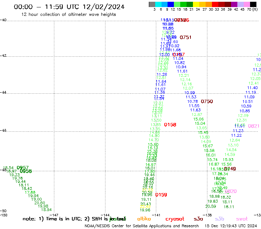Click the longitude axis label '-141'

coord(156,215)
